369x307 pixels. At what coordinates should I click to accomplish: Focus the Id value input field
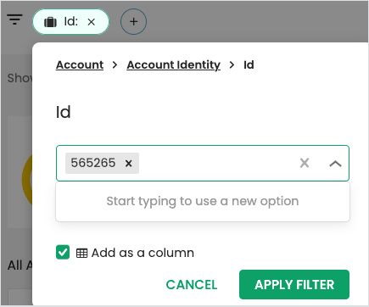218,163
